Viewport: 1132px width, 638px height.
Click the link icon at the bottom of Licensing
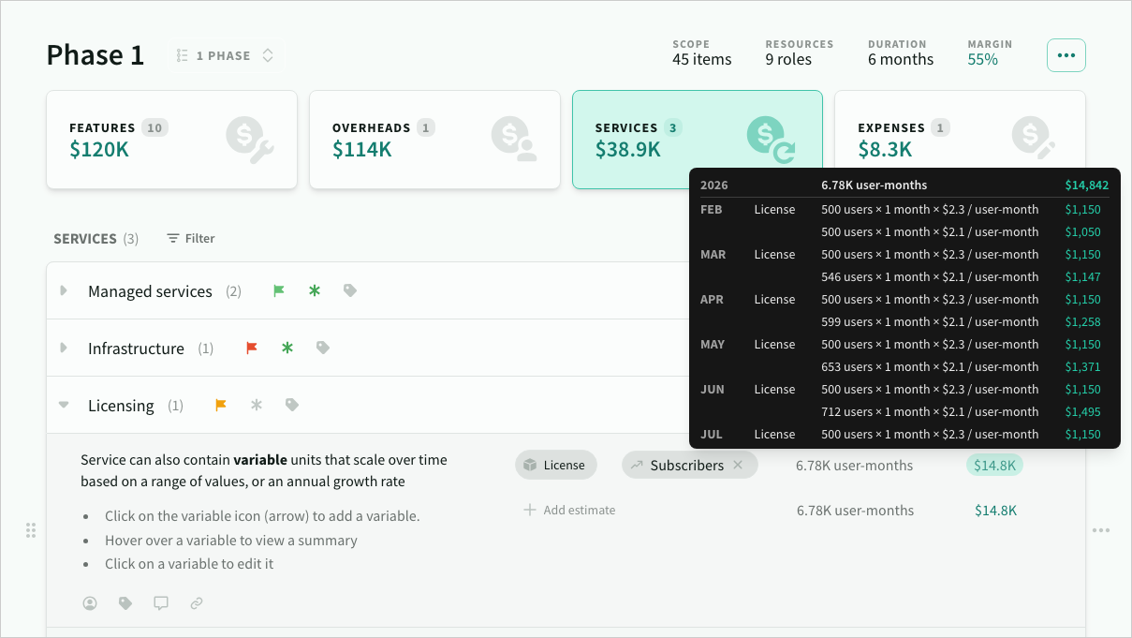tap(197, 602)
